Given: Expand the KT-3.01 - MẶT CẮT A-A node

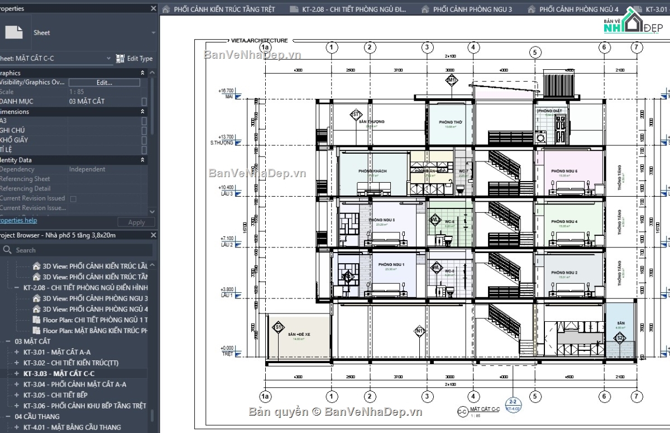Looking at the screenshot, I should tap(17, 352).
